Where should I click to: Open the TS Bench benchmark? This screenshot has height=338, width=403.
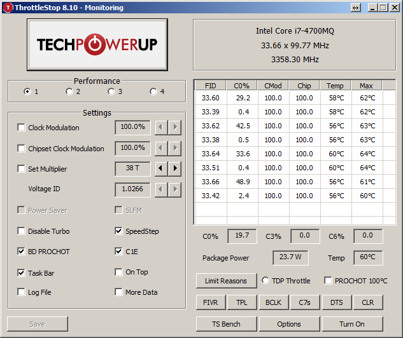[x=226, y=324]
